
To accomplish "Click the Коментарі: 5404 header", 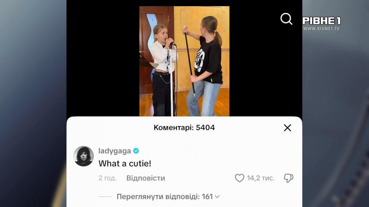I will click(x=184, y=128).
